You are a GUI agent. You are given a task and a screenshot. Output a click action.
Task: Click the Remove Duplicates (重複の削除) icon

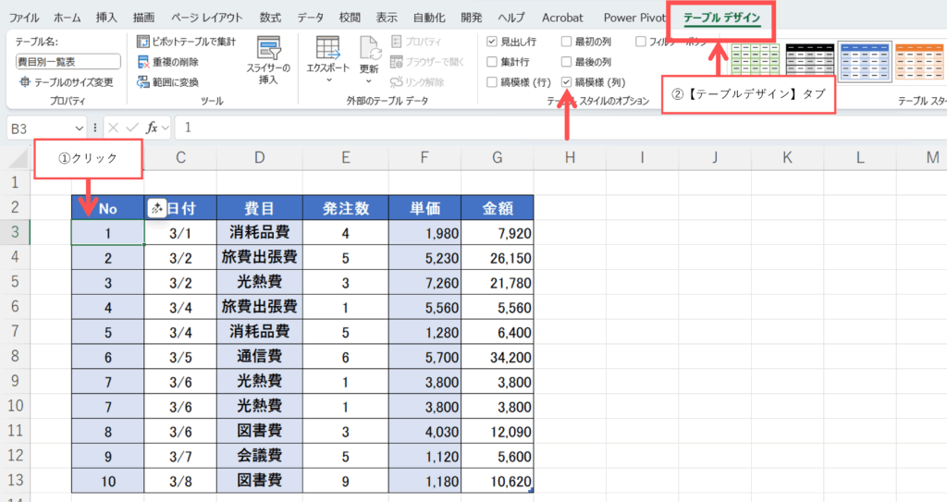[x=143, y=62]
